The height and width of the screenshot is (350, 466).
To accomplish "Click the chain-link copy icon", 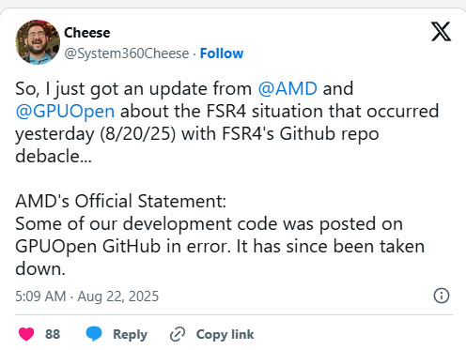I will [178, 334].
